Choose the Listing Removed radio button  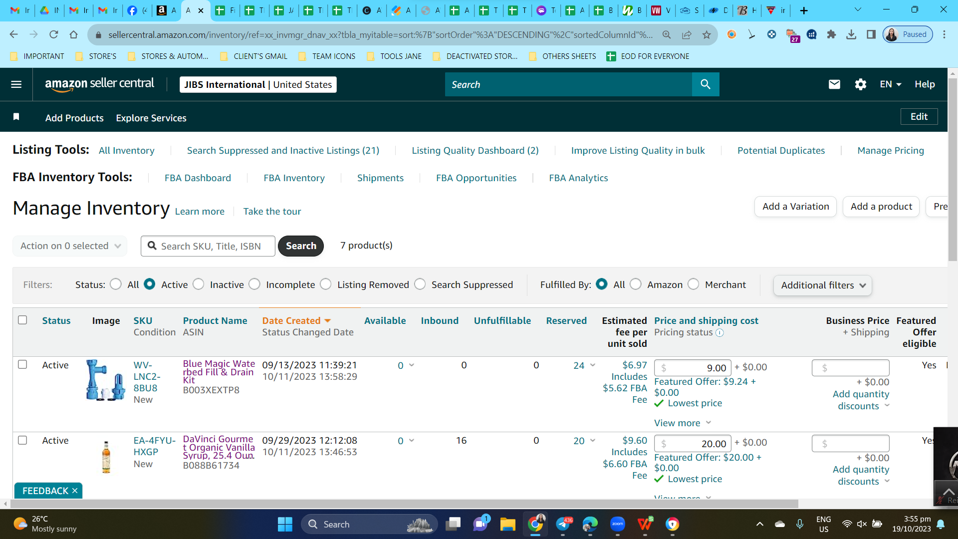point(326,284)
